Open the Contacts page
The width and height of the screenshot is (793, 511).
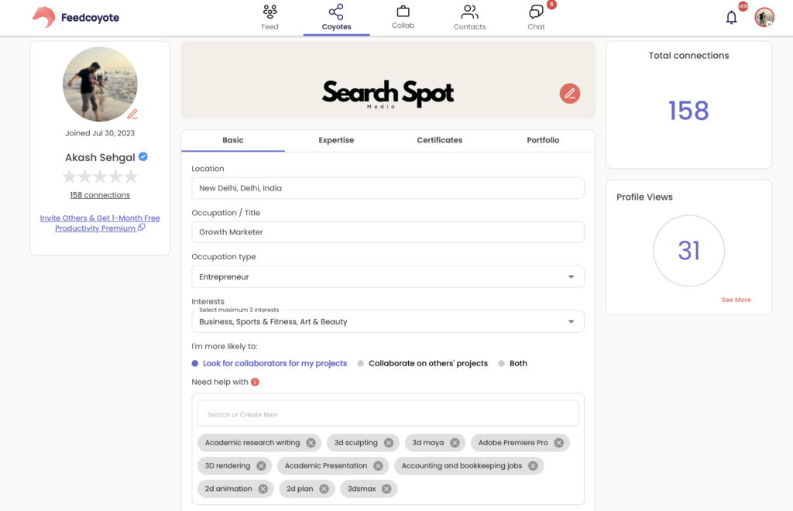point(469,18)
